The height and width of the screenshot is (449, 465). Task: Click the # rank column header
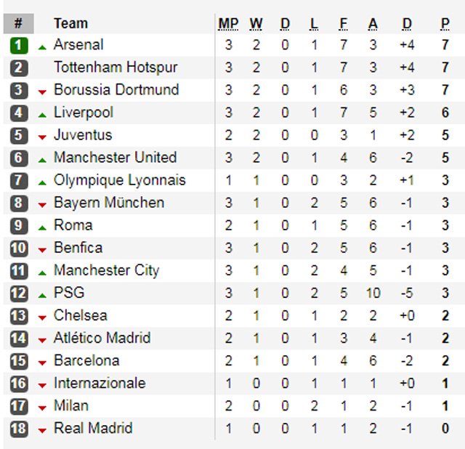18,24
